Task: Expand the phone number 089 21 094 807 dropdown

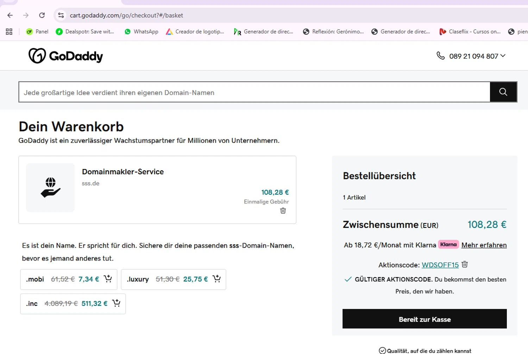Action: click(503, 56)
